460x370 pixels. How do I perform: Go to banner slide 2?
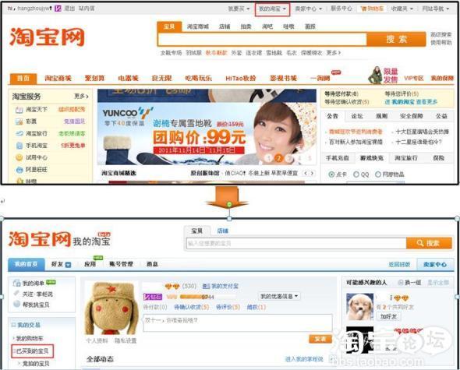[x=278, y=159]
